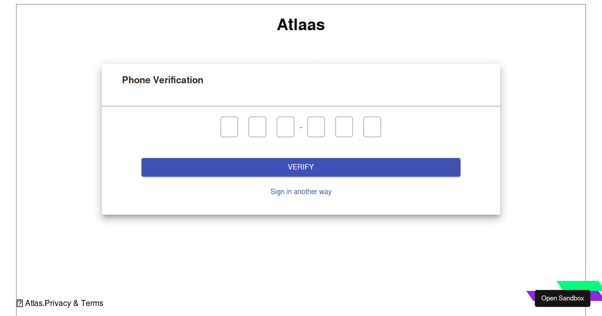Click the dash separator between code boxes
This screenshot has width=602, height=316.
tap(300, 127)
